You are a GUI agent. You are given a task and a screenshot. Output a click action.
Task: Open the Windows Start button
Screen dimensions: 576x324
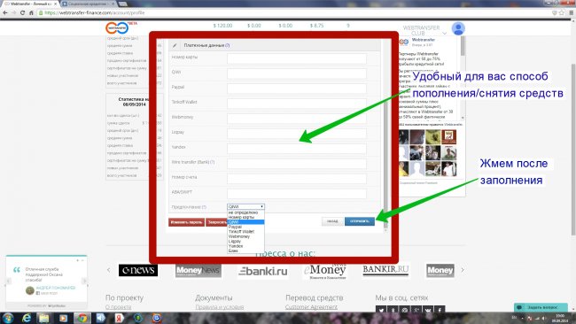point(8,318)
